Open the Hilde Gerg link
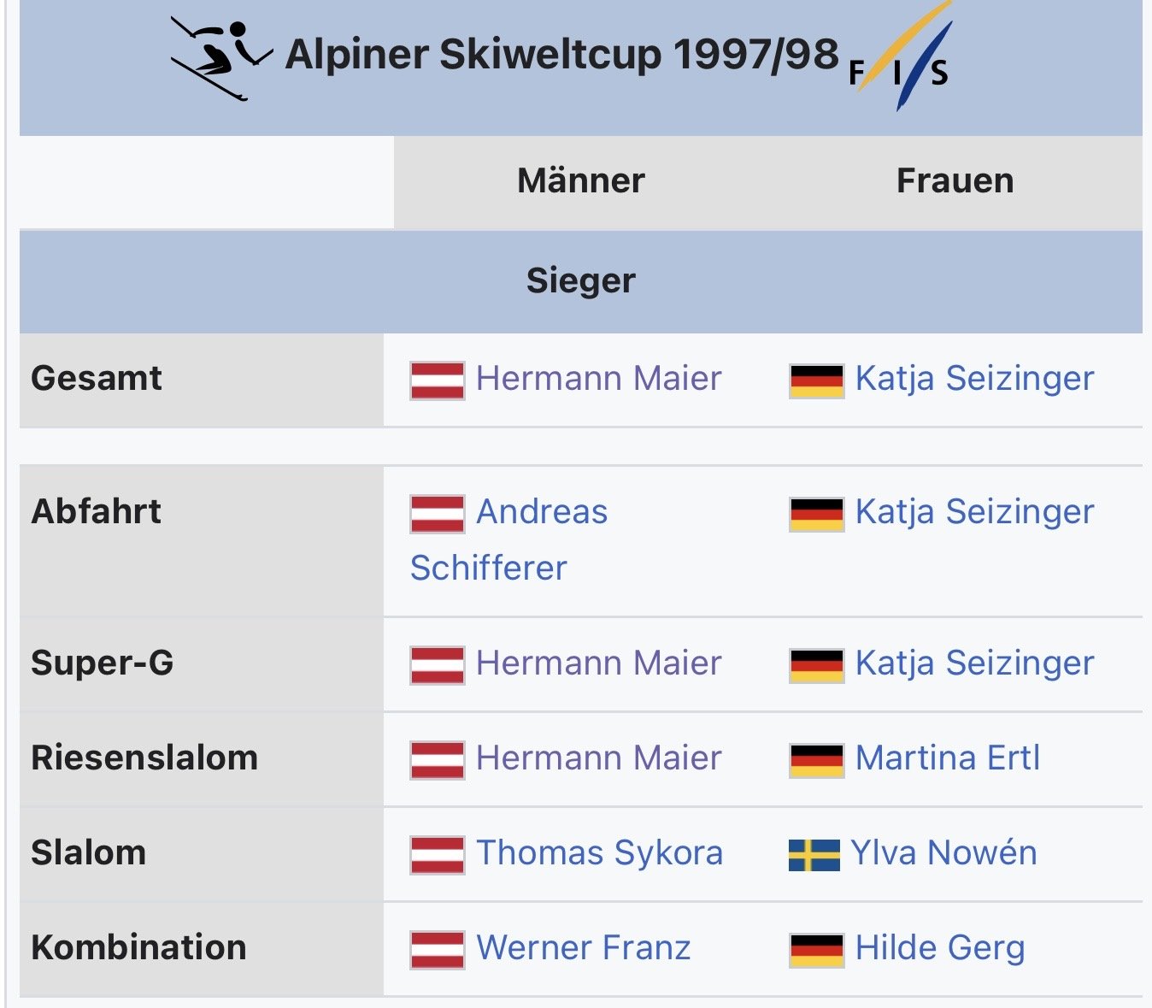The width and height of the screenshot is (1152, 1008). [940, 947]
